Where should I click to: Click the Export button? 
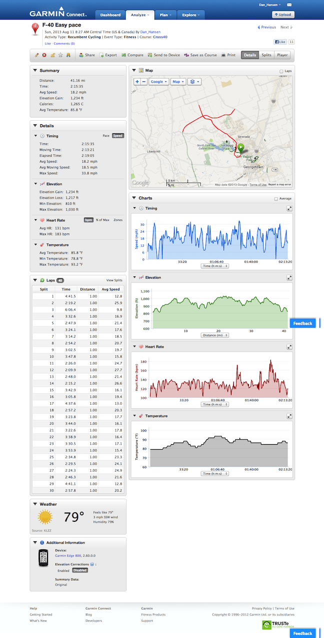(x=108, y=55)
